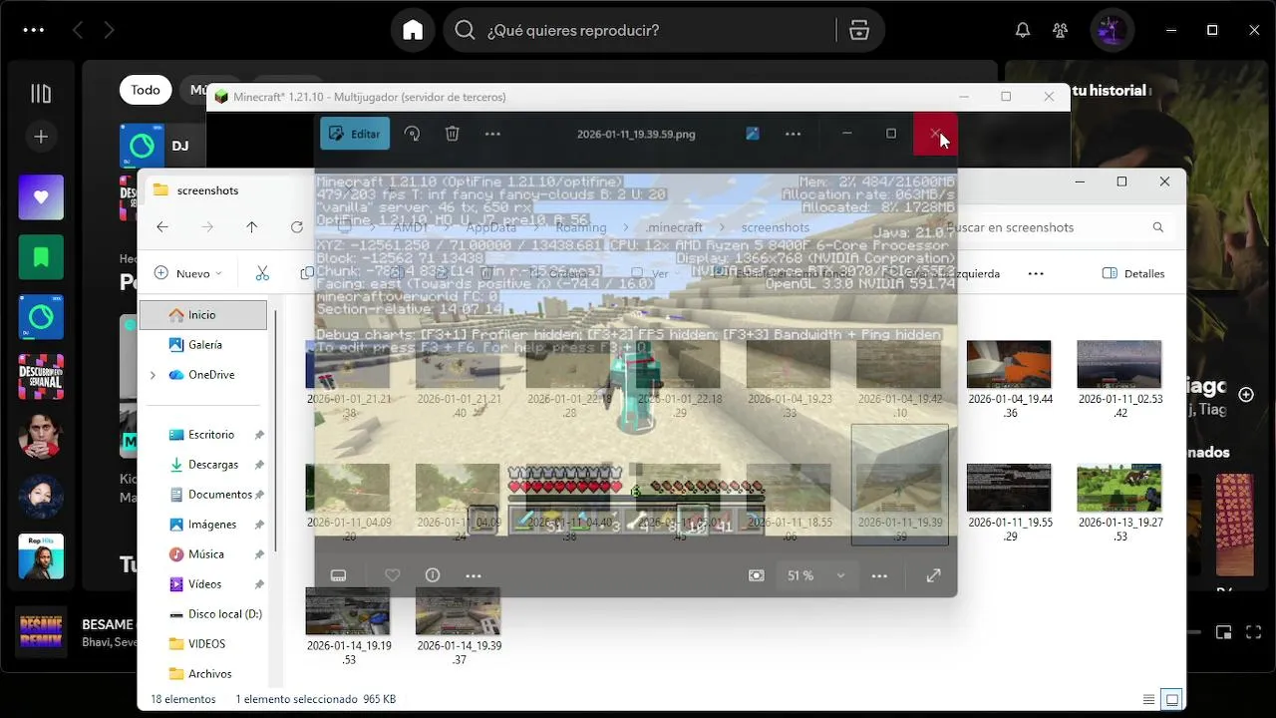Image resolution: width=1276 pixels, height=718 pixels.
Task: Click the circled plus icon at the right edge of Spotify
Action: point(1246,395)
